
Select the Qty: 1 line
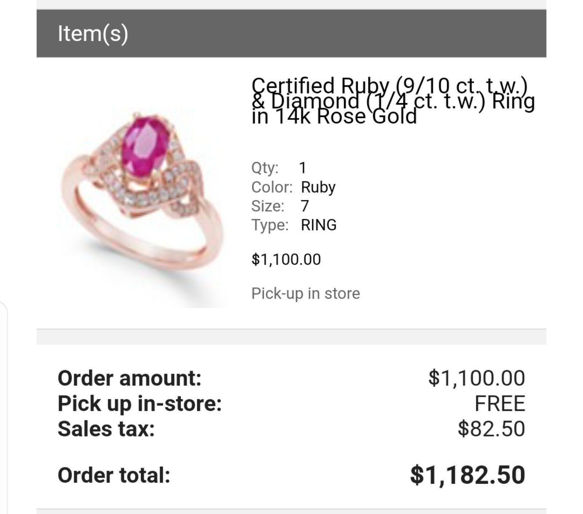(x=279, y=168)
